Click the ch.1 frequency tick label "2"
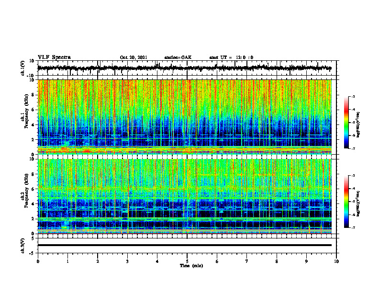 [x=33, y=140]
